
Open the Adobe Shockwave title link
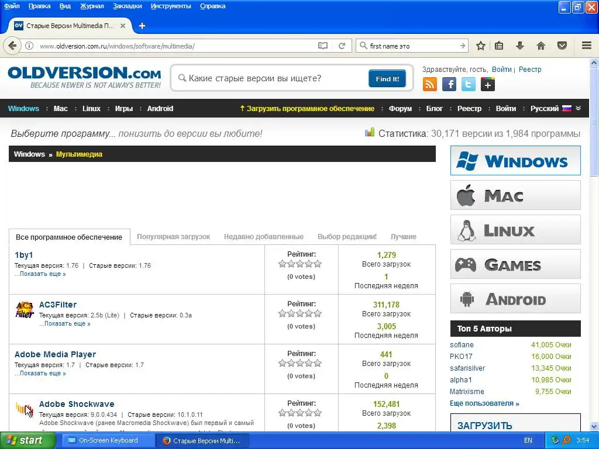click(x=77, y=404)
